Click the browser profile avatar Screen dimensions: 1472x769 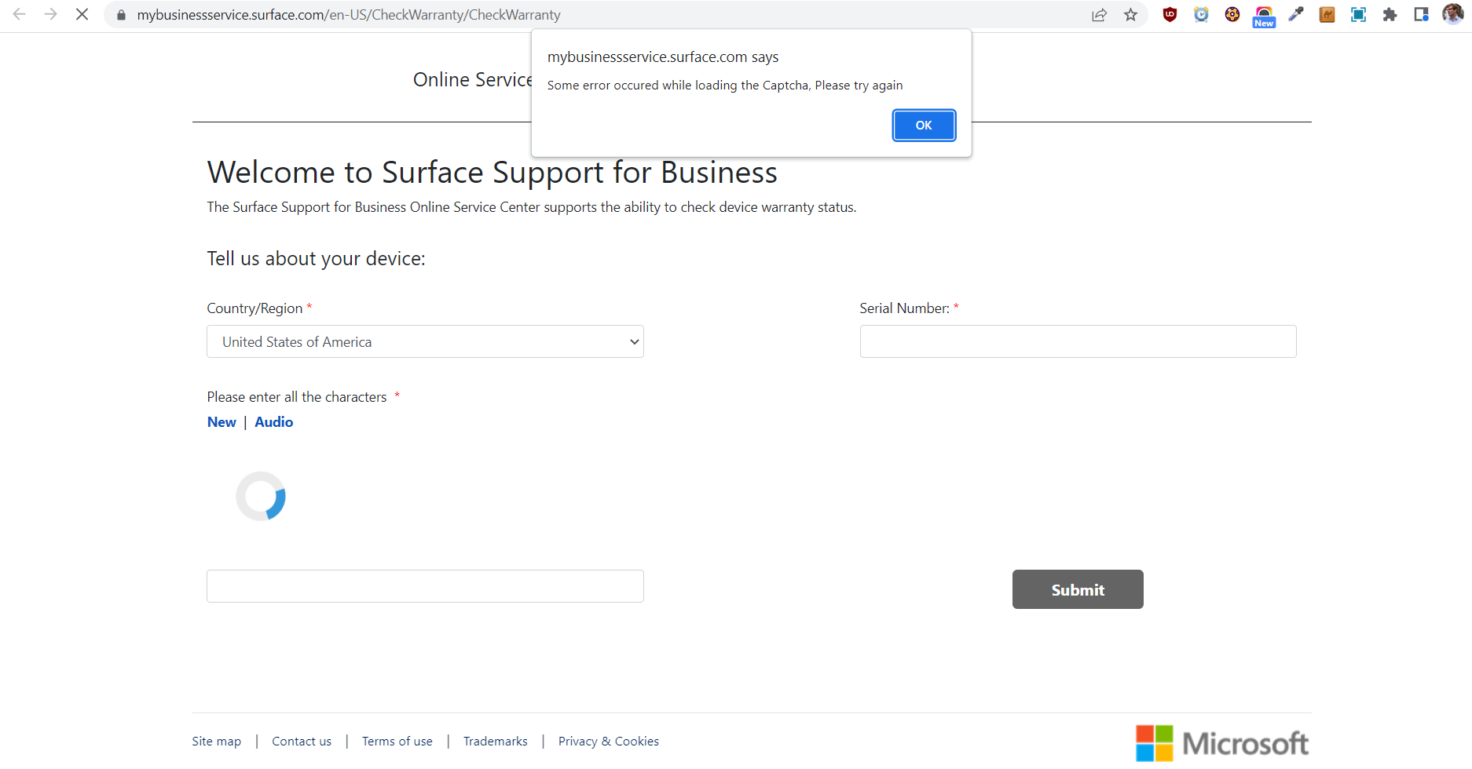1453,14
